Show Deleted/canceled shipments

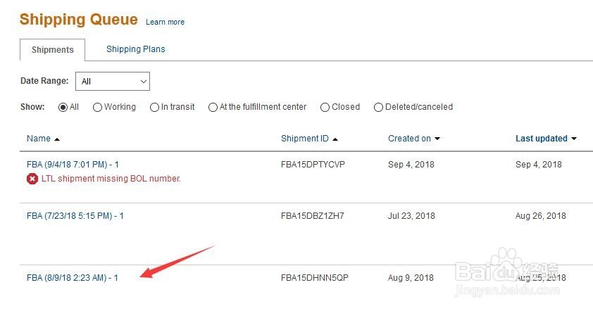click(x=378, y=108)
